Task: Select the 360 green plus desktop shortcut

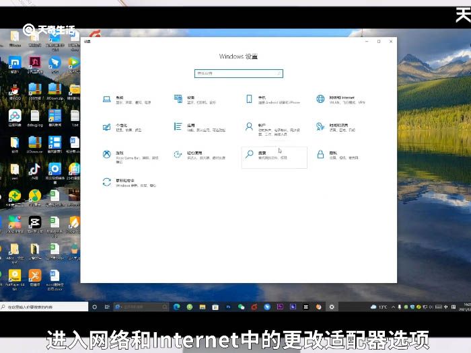Action: tap(15, 198)
